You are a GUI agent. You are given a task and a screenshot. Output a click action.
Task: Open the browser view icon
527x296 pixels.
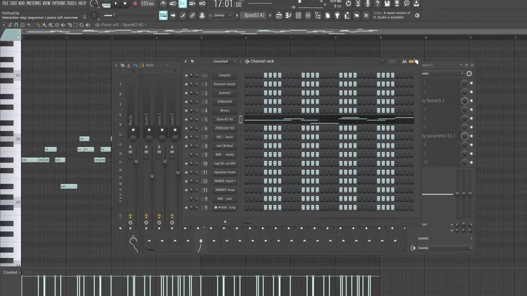pos(317,16)
